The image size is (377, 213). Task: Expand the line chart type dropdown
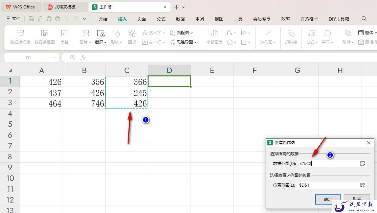pos(249,33)
